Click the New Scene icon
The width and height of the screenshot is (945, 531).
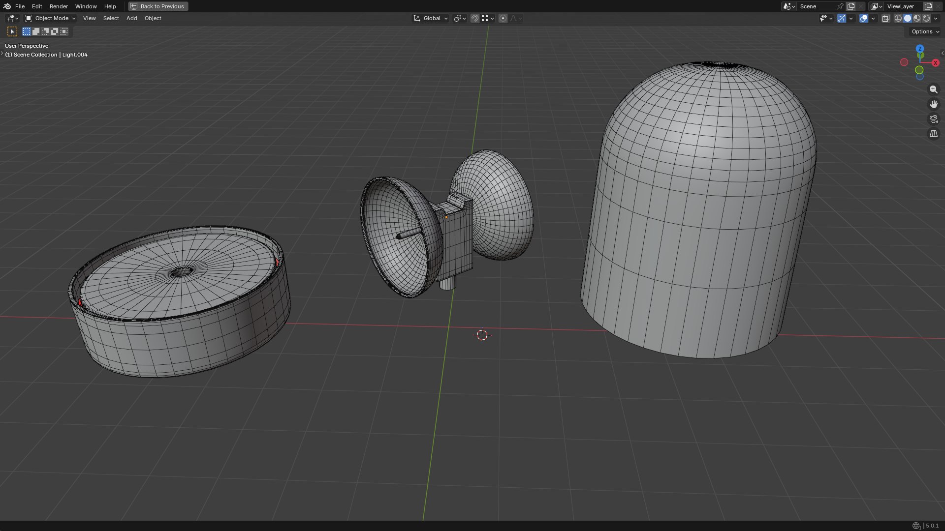[851, 6]
